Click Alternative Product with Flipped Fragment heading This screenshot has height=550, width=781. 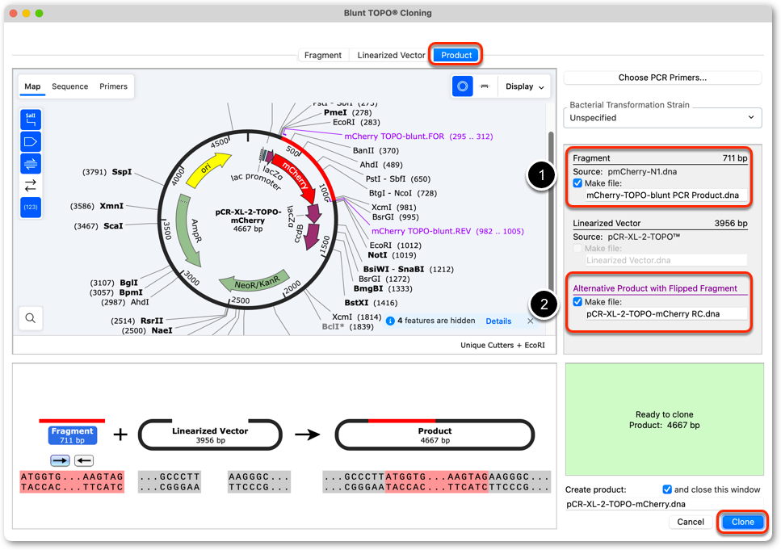tap(654, 288)
